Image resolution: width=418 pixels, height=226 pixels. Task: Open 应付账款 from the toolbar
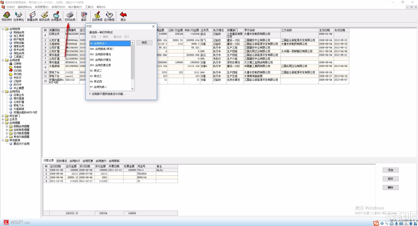pyautogui.click(x=109, y=16)
